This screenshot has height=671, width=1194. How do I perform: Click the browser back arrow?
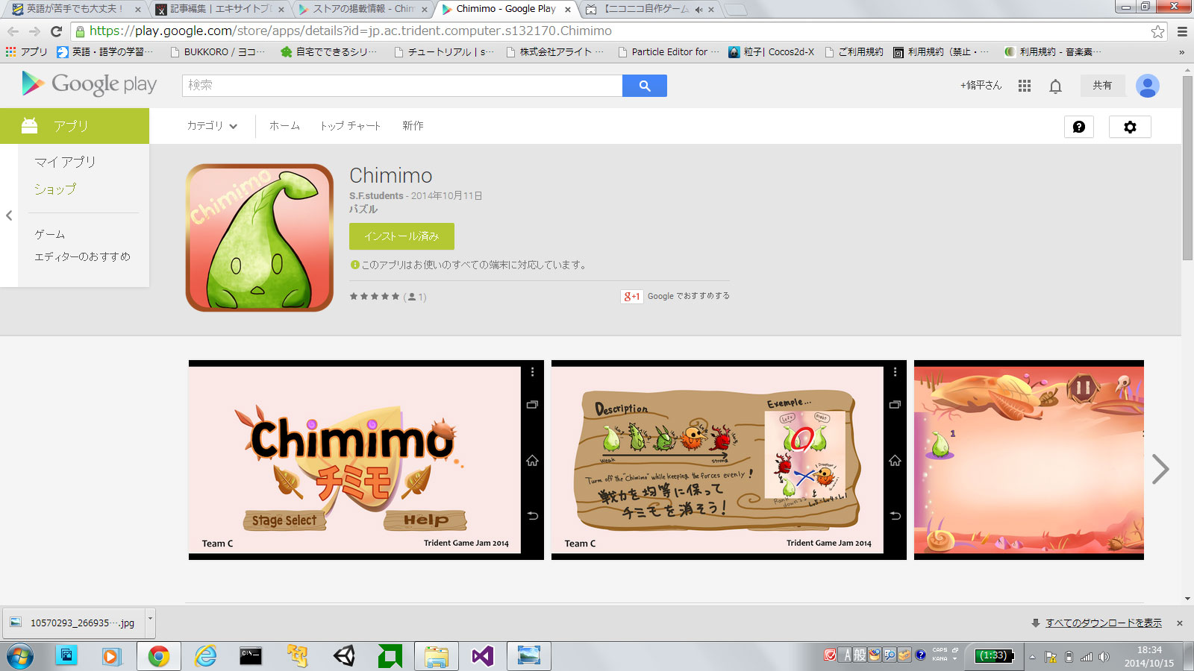coord(13,31)
